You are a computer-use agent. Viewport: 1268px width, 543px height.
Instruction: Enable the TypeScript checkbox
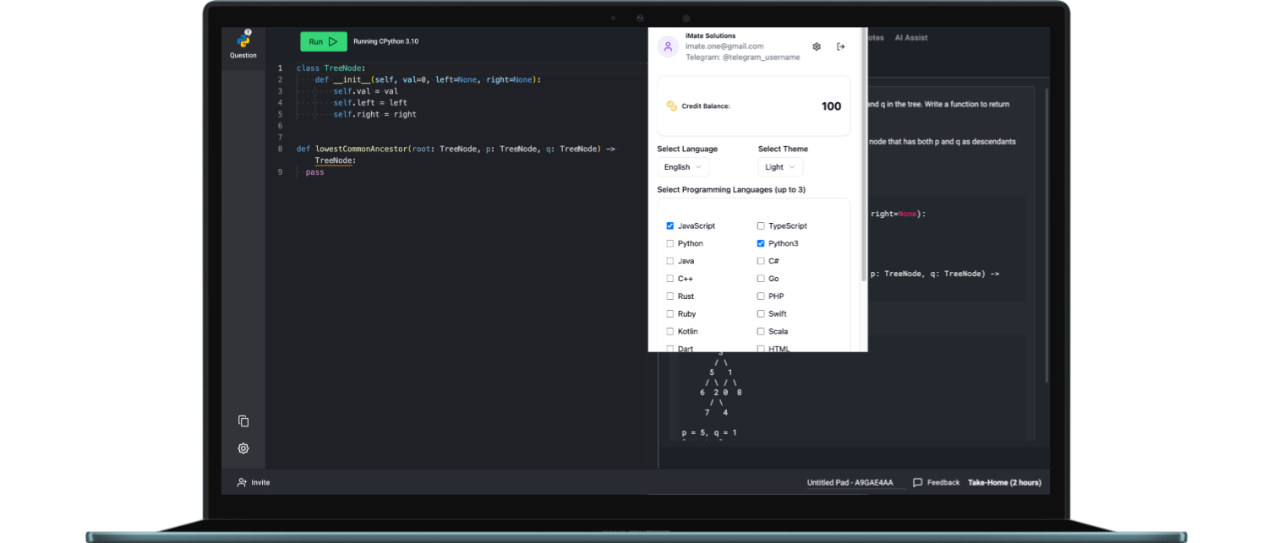coord(761,226)
